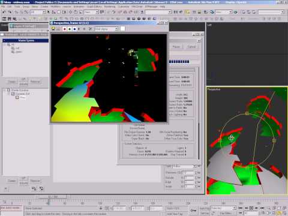Expand the lower tree root in left panel
Viewport: 288px width, 216px height.
[x=5, y=90]
